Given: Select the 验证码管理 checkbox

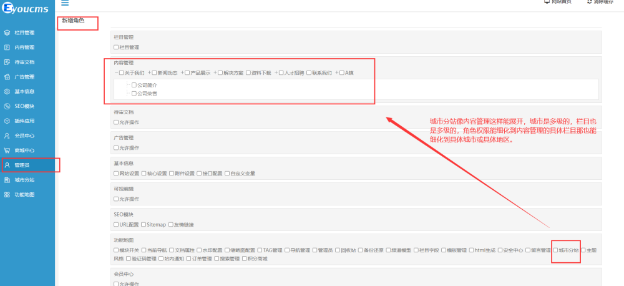Looking at the screenshot, I should pos(129,259).
